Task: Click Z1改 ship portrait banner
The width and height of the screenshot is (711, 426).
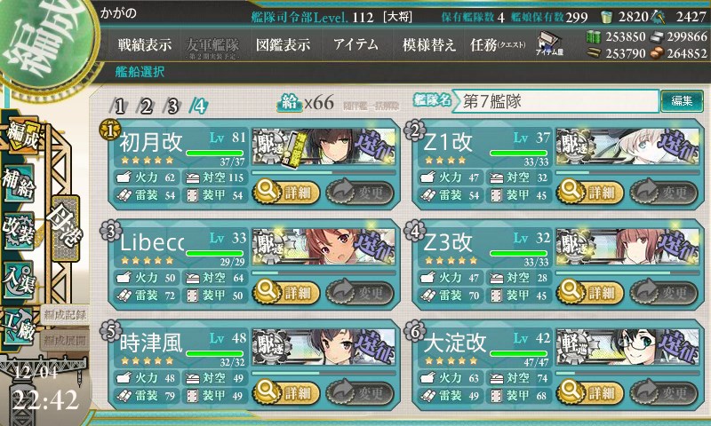Action: point(627,146)
